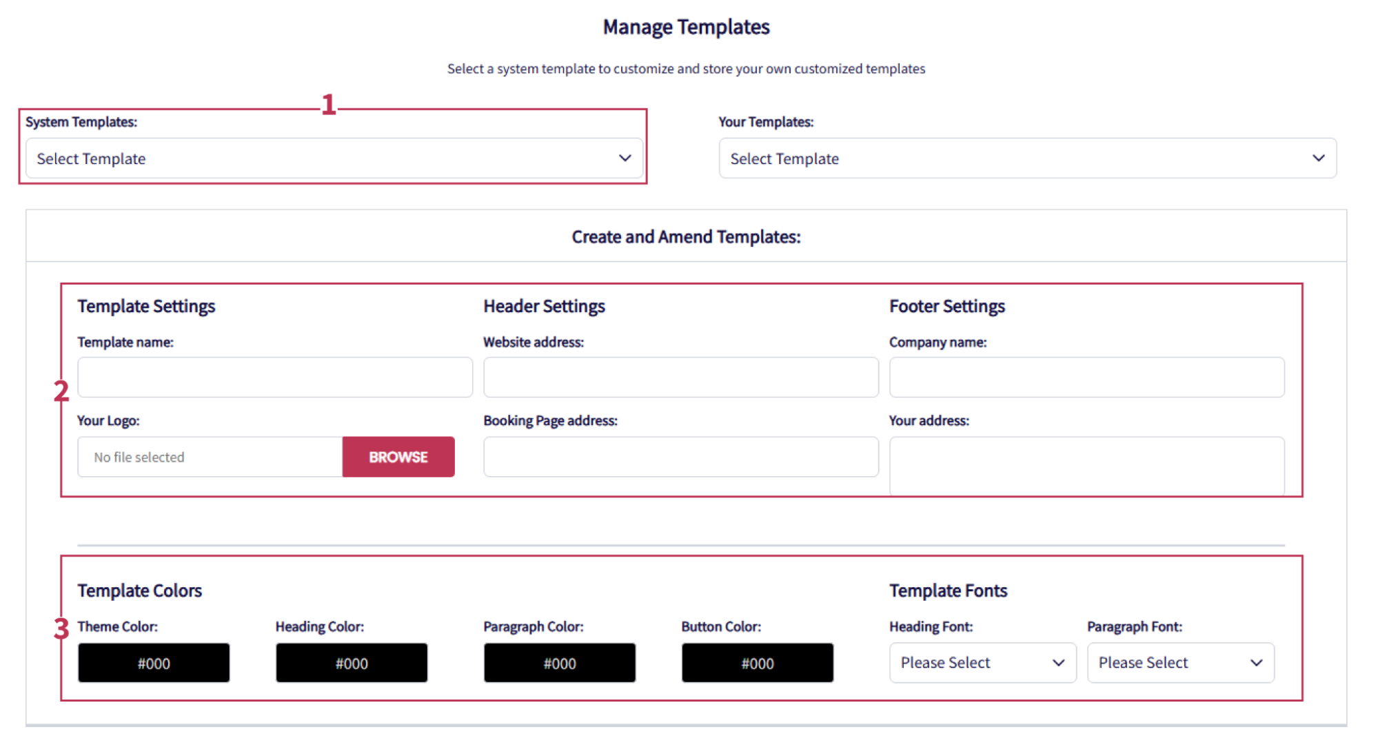Image resolution: width=1378 pixels, height=736 pixels.
Task: Click the 'Template Settings' heading
Action: pos(146,306)
